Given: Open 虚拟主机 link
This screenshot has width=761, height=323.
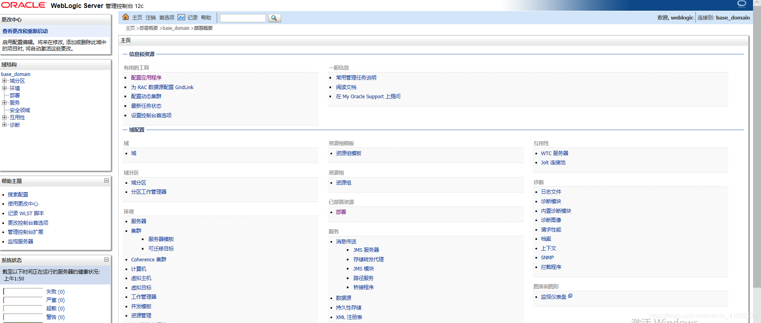Looking at the screenshot, I should (x=141, y=278).
